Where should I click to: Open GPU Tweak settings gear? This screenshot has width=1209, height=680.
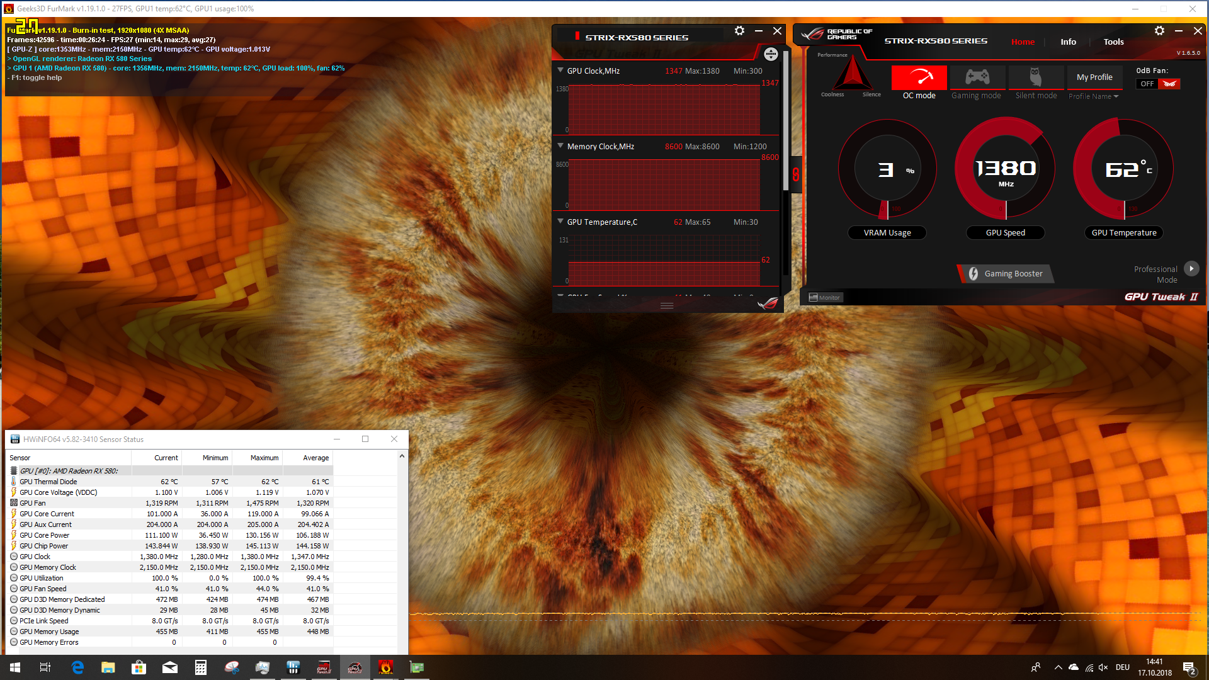(1159, 31)
